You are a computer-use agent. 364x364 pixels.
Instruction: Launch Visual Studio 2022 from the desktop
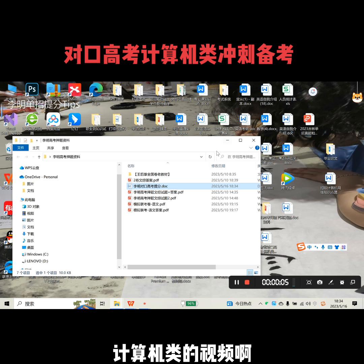click(10, 120)
